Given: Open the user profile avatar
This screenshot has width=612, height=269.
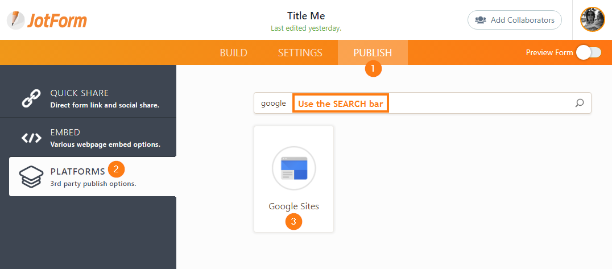Looking at the screenshot, I should coord(592,20).
